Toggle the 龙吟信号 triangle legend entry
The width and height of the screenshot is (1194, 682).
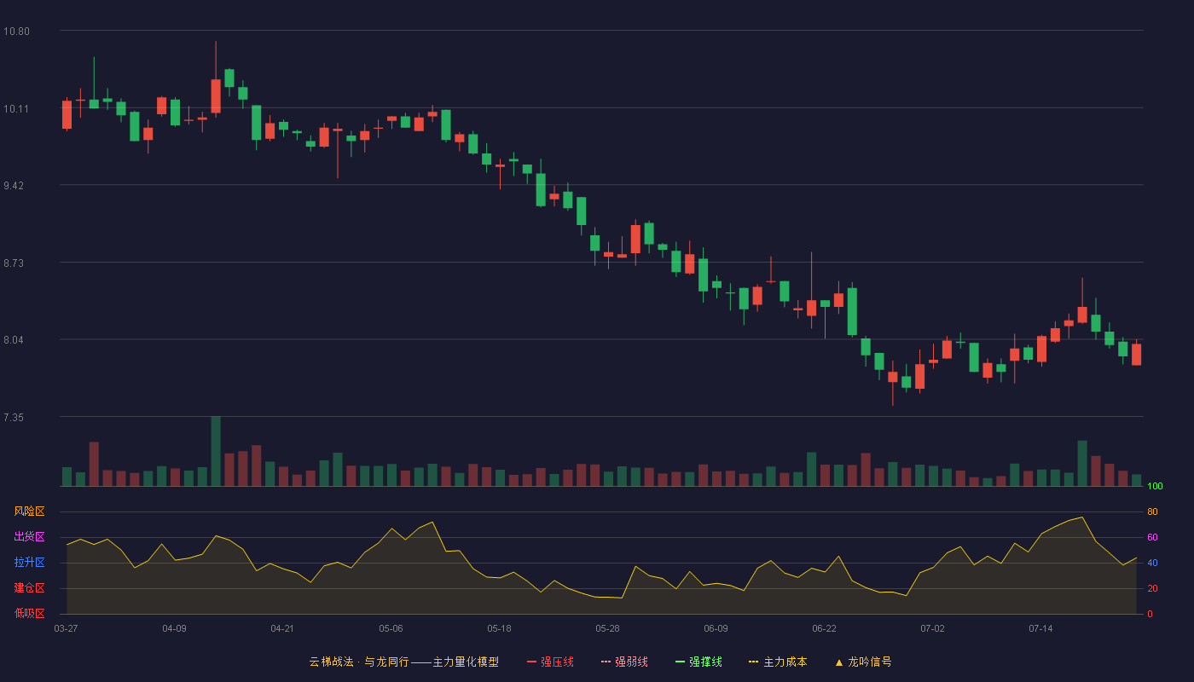[x=862, y=662]
